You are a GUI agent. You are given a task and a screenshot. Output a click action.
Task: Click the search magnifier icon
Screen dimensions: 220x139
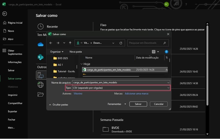tap(165, 43)
